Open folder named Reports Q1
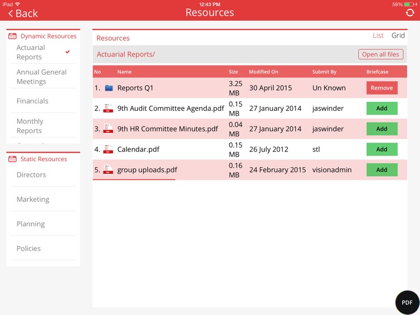Viewport: 420px width, 315px height. [136, 88]
